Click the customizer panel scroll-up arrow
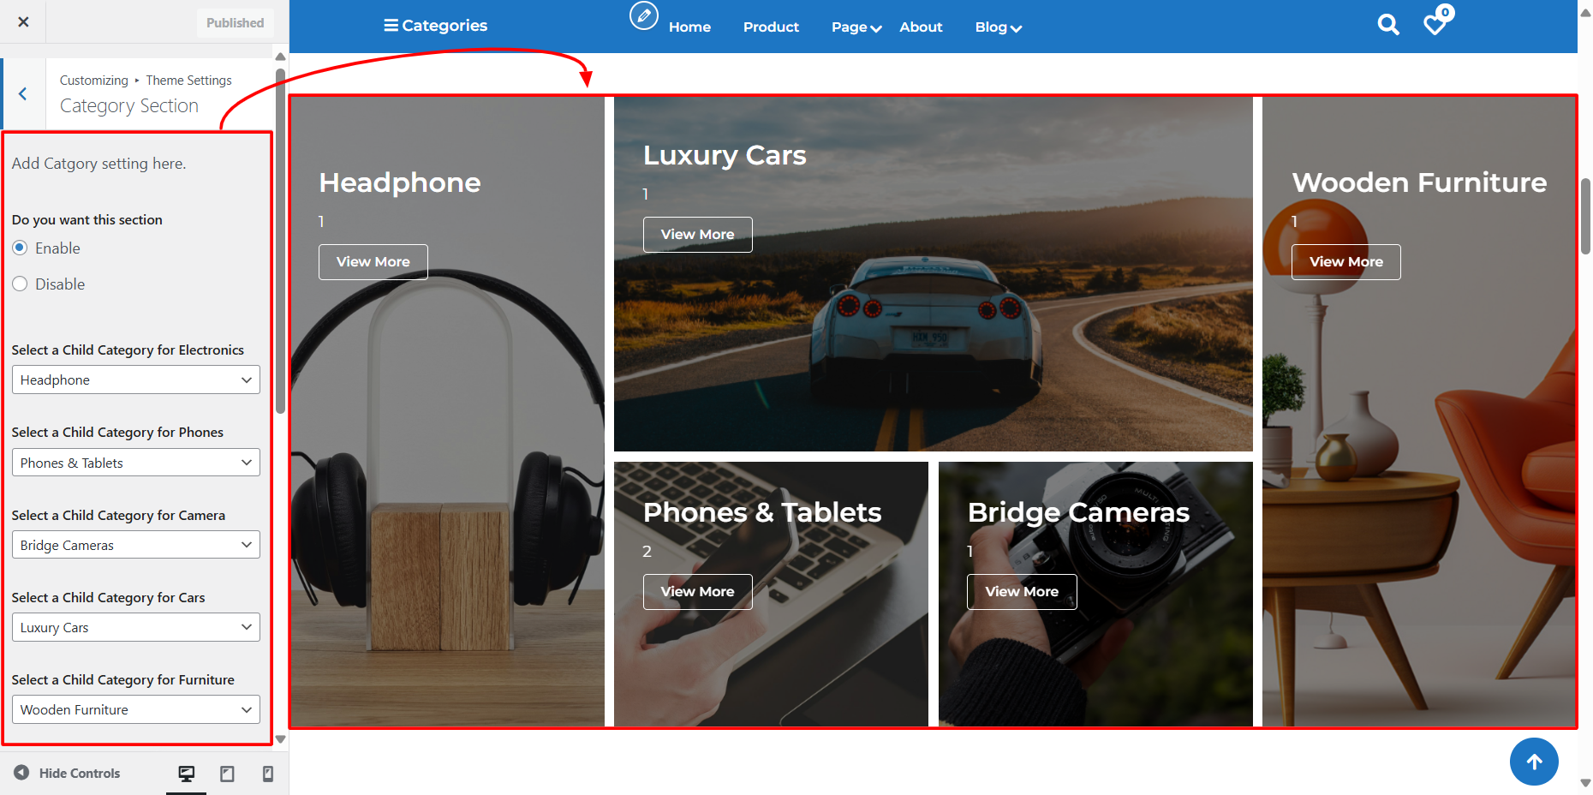Screen dimensions: 1593x795 coord(280,57)
